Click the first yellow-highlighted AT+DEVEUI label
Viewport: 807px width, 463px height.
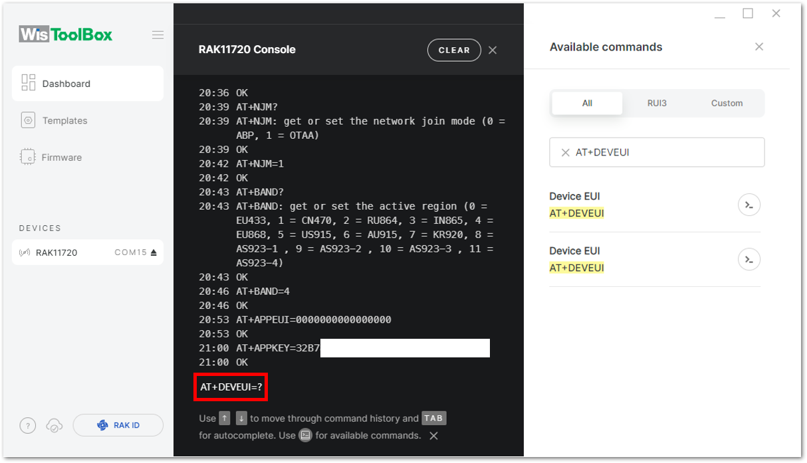(576, 213)
